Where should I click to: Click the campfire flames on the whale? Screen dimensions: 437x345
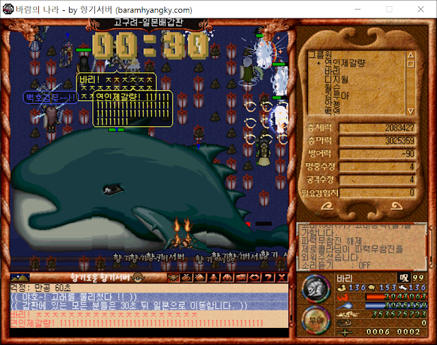click(181, 232)
